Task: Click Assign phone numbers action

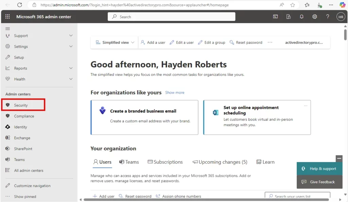Action: 178,196
